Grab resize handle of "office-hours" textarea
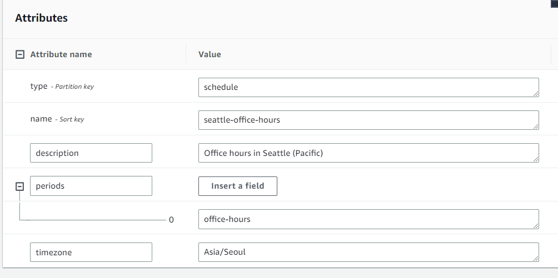Image resolution: width=558 pixels, height=278 pixels. click(x=535, y=225)
